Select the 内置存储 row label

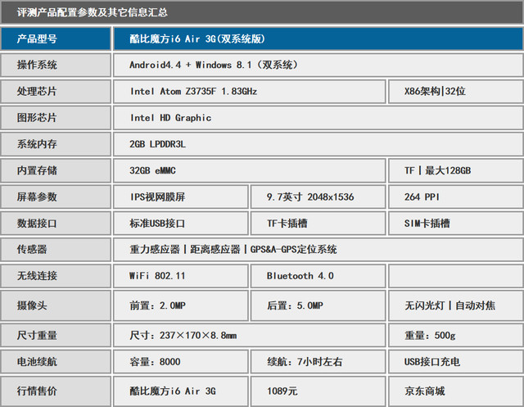[x=56, y=170]
